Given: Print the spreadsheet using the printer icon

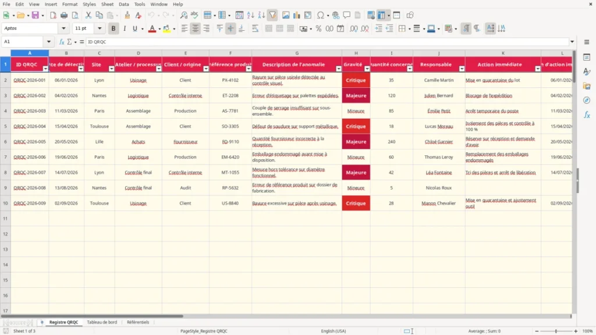Looking at the screenshot, I should tap(64, 15).
